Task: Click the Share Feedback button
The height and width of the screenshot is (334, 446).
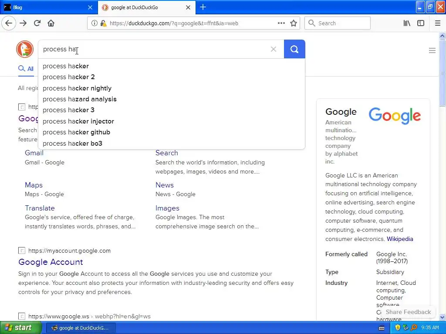Action: [x=408, y=312]
